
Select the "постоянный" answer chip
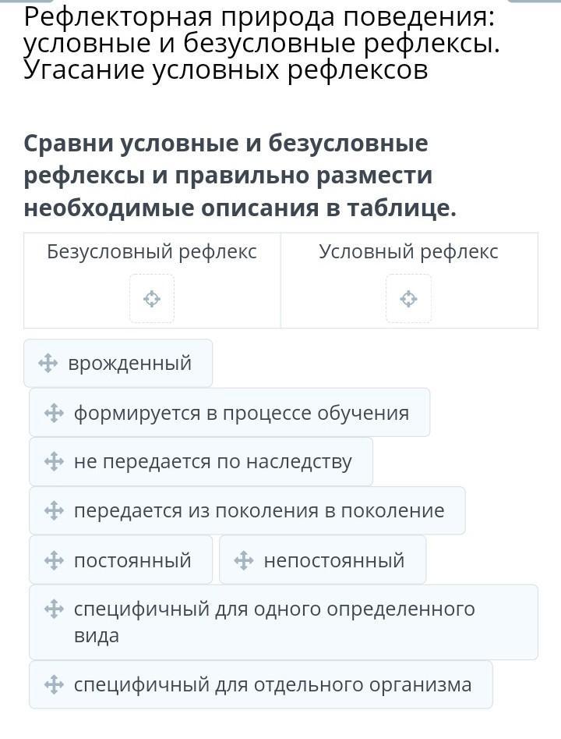[132, 560]
